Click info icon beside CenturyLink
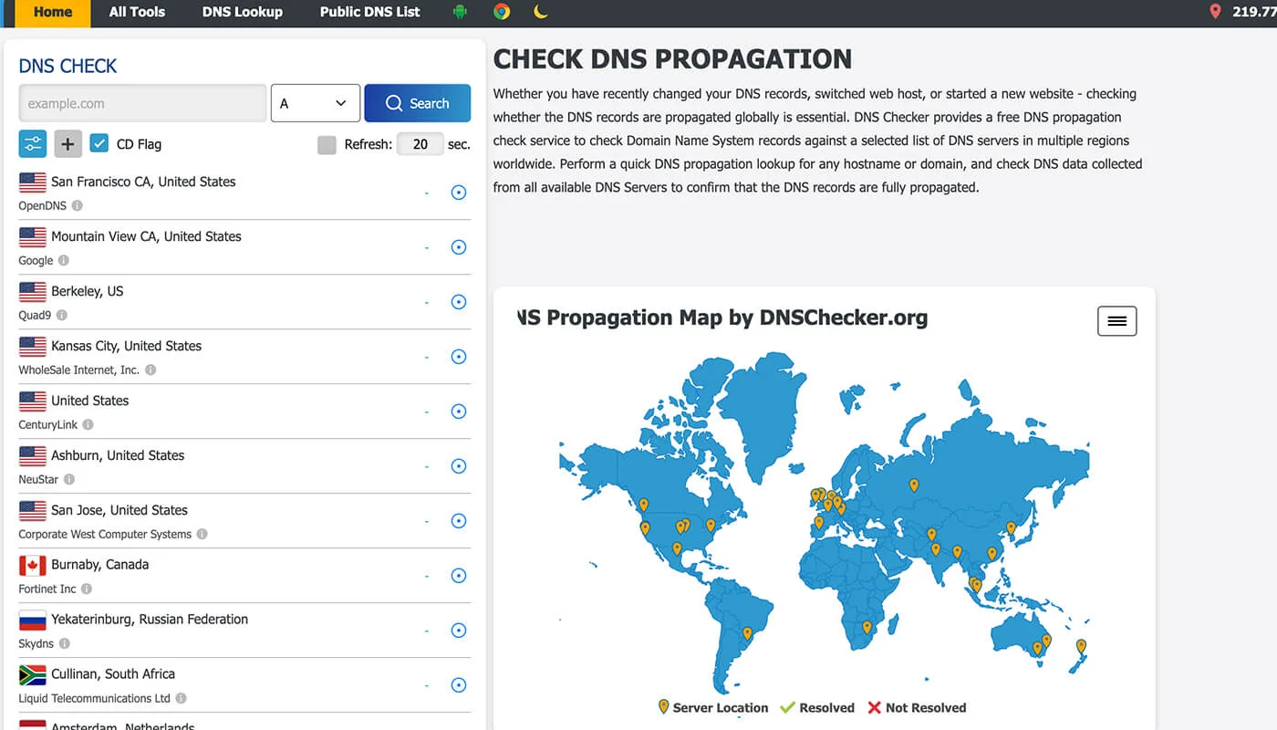 (x=88, y=425)
